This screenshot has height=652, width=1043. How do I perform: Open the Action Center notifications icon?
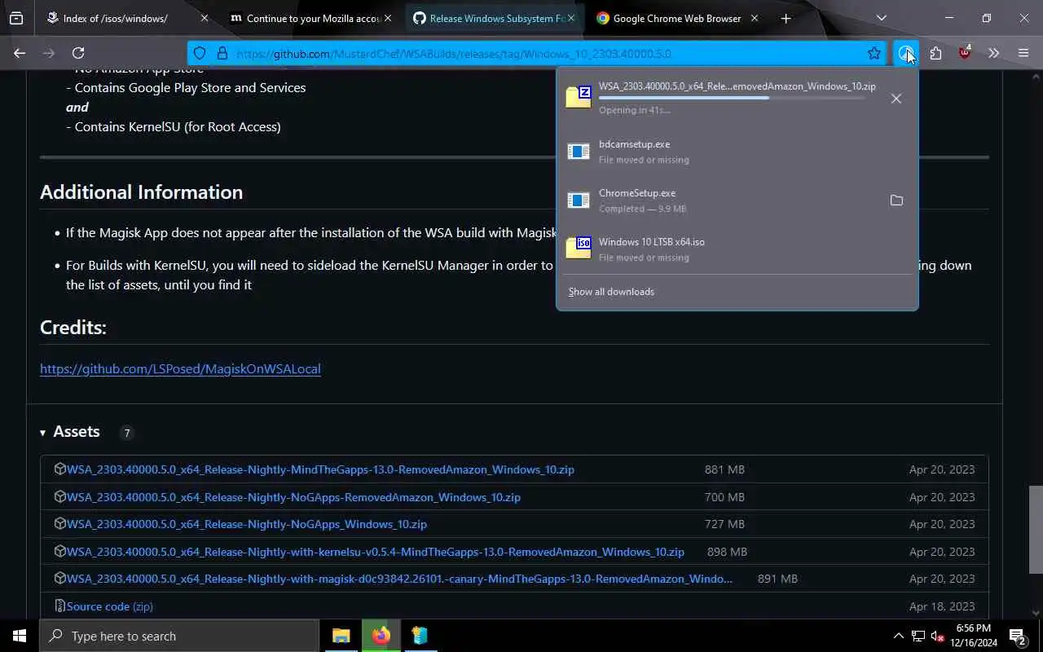(1018, 636)
